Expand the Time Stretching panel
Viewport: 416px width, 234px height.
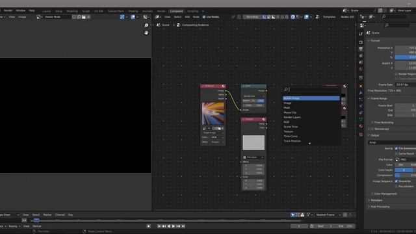click(x=383, y=123)
